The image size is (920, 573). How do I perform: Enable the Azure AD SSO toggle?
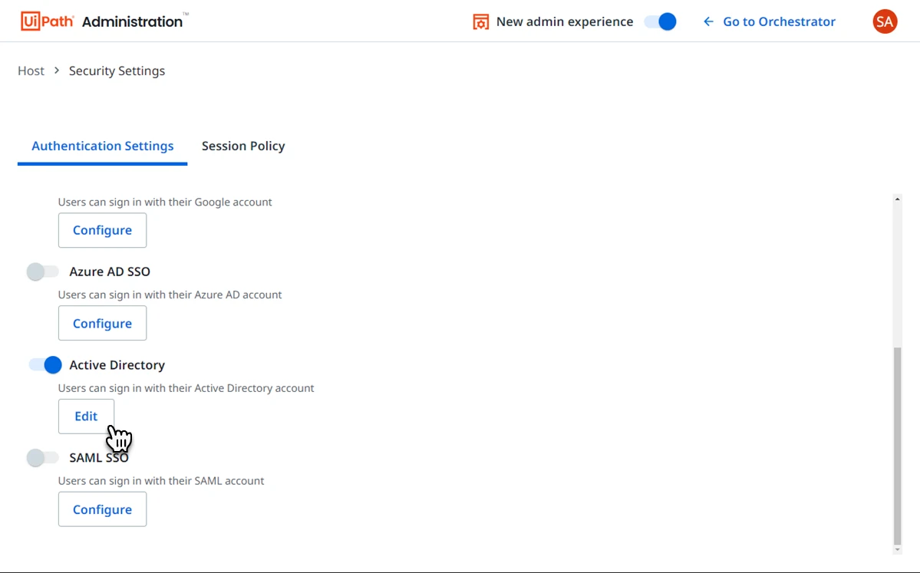[43, 272]
